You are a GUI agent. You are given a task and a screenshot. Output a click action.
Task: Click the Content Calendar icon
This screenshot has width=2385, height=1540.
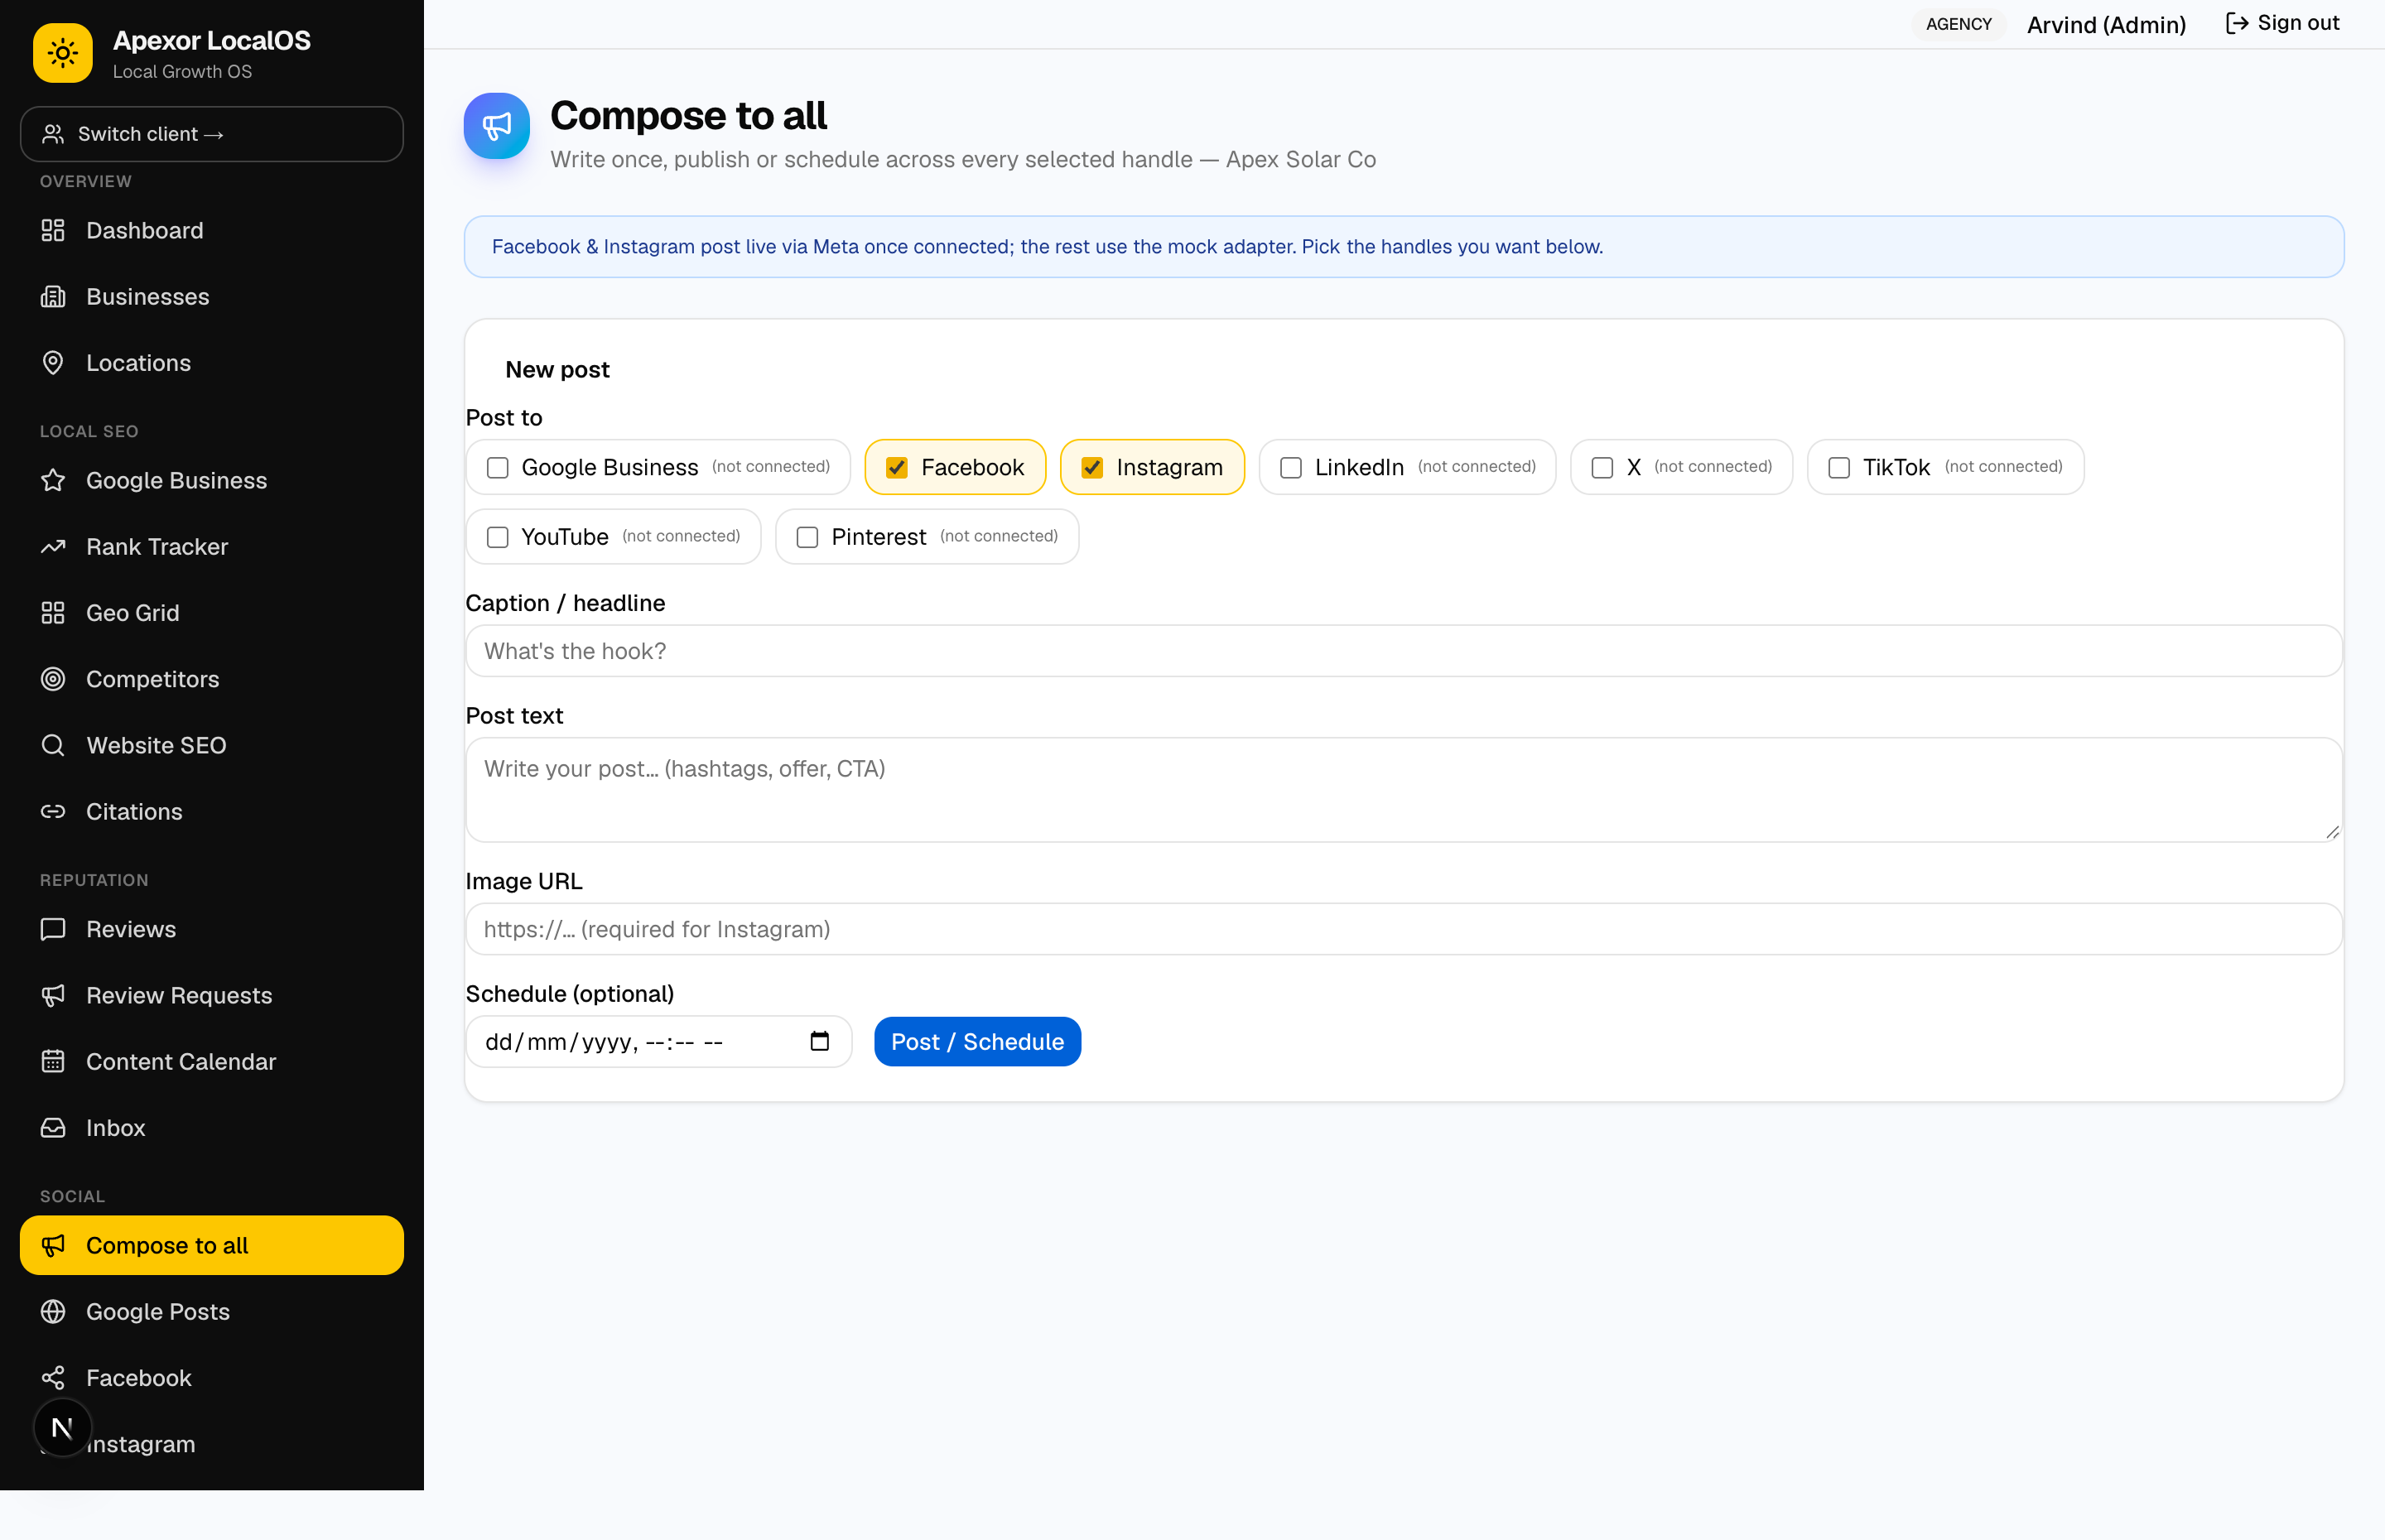pyautogui.click(x=53, y=1061)
